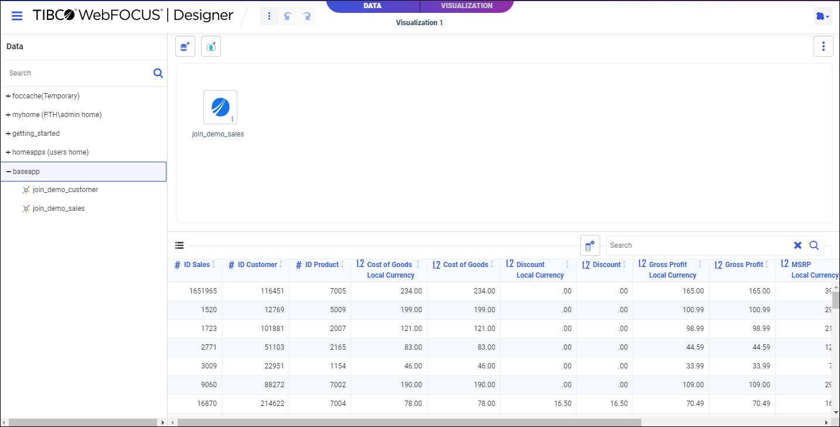Click the sort handle on Gross Profit Local Currency
Viewport: 840px width, 427px height.
(700, 265)
